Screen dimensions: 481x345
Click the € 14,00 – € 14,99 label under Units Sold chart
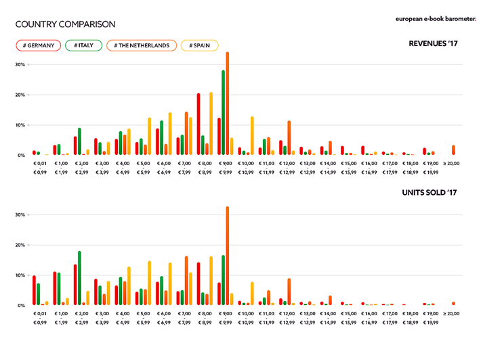tap(328, 318)
